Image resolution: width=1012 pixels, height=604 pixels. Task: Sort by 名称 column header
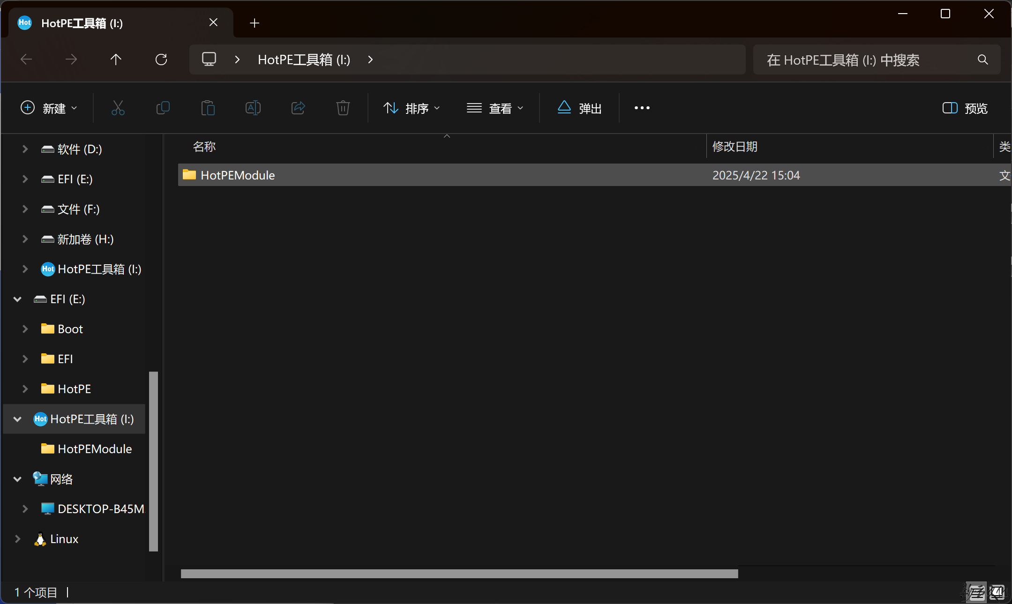point(204,147)
